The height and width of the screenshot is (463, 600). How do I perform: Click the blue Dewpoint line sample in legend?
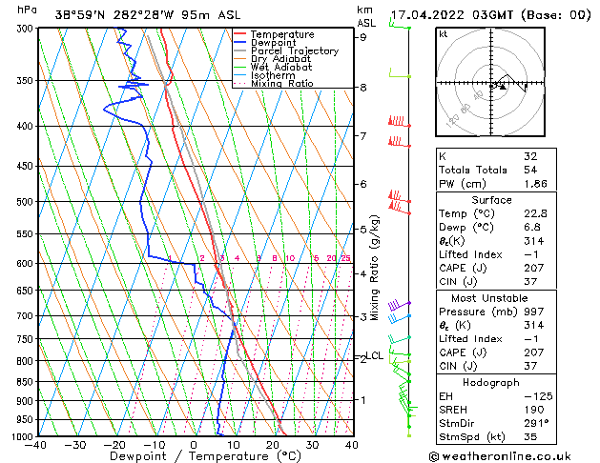click(241, 43)
